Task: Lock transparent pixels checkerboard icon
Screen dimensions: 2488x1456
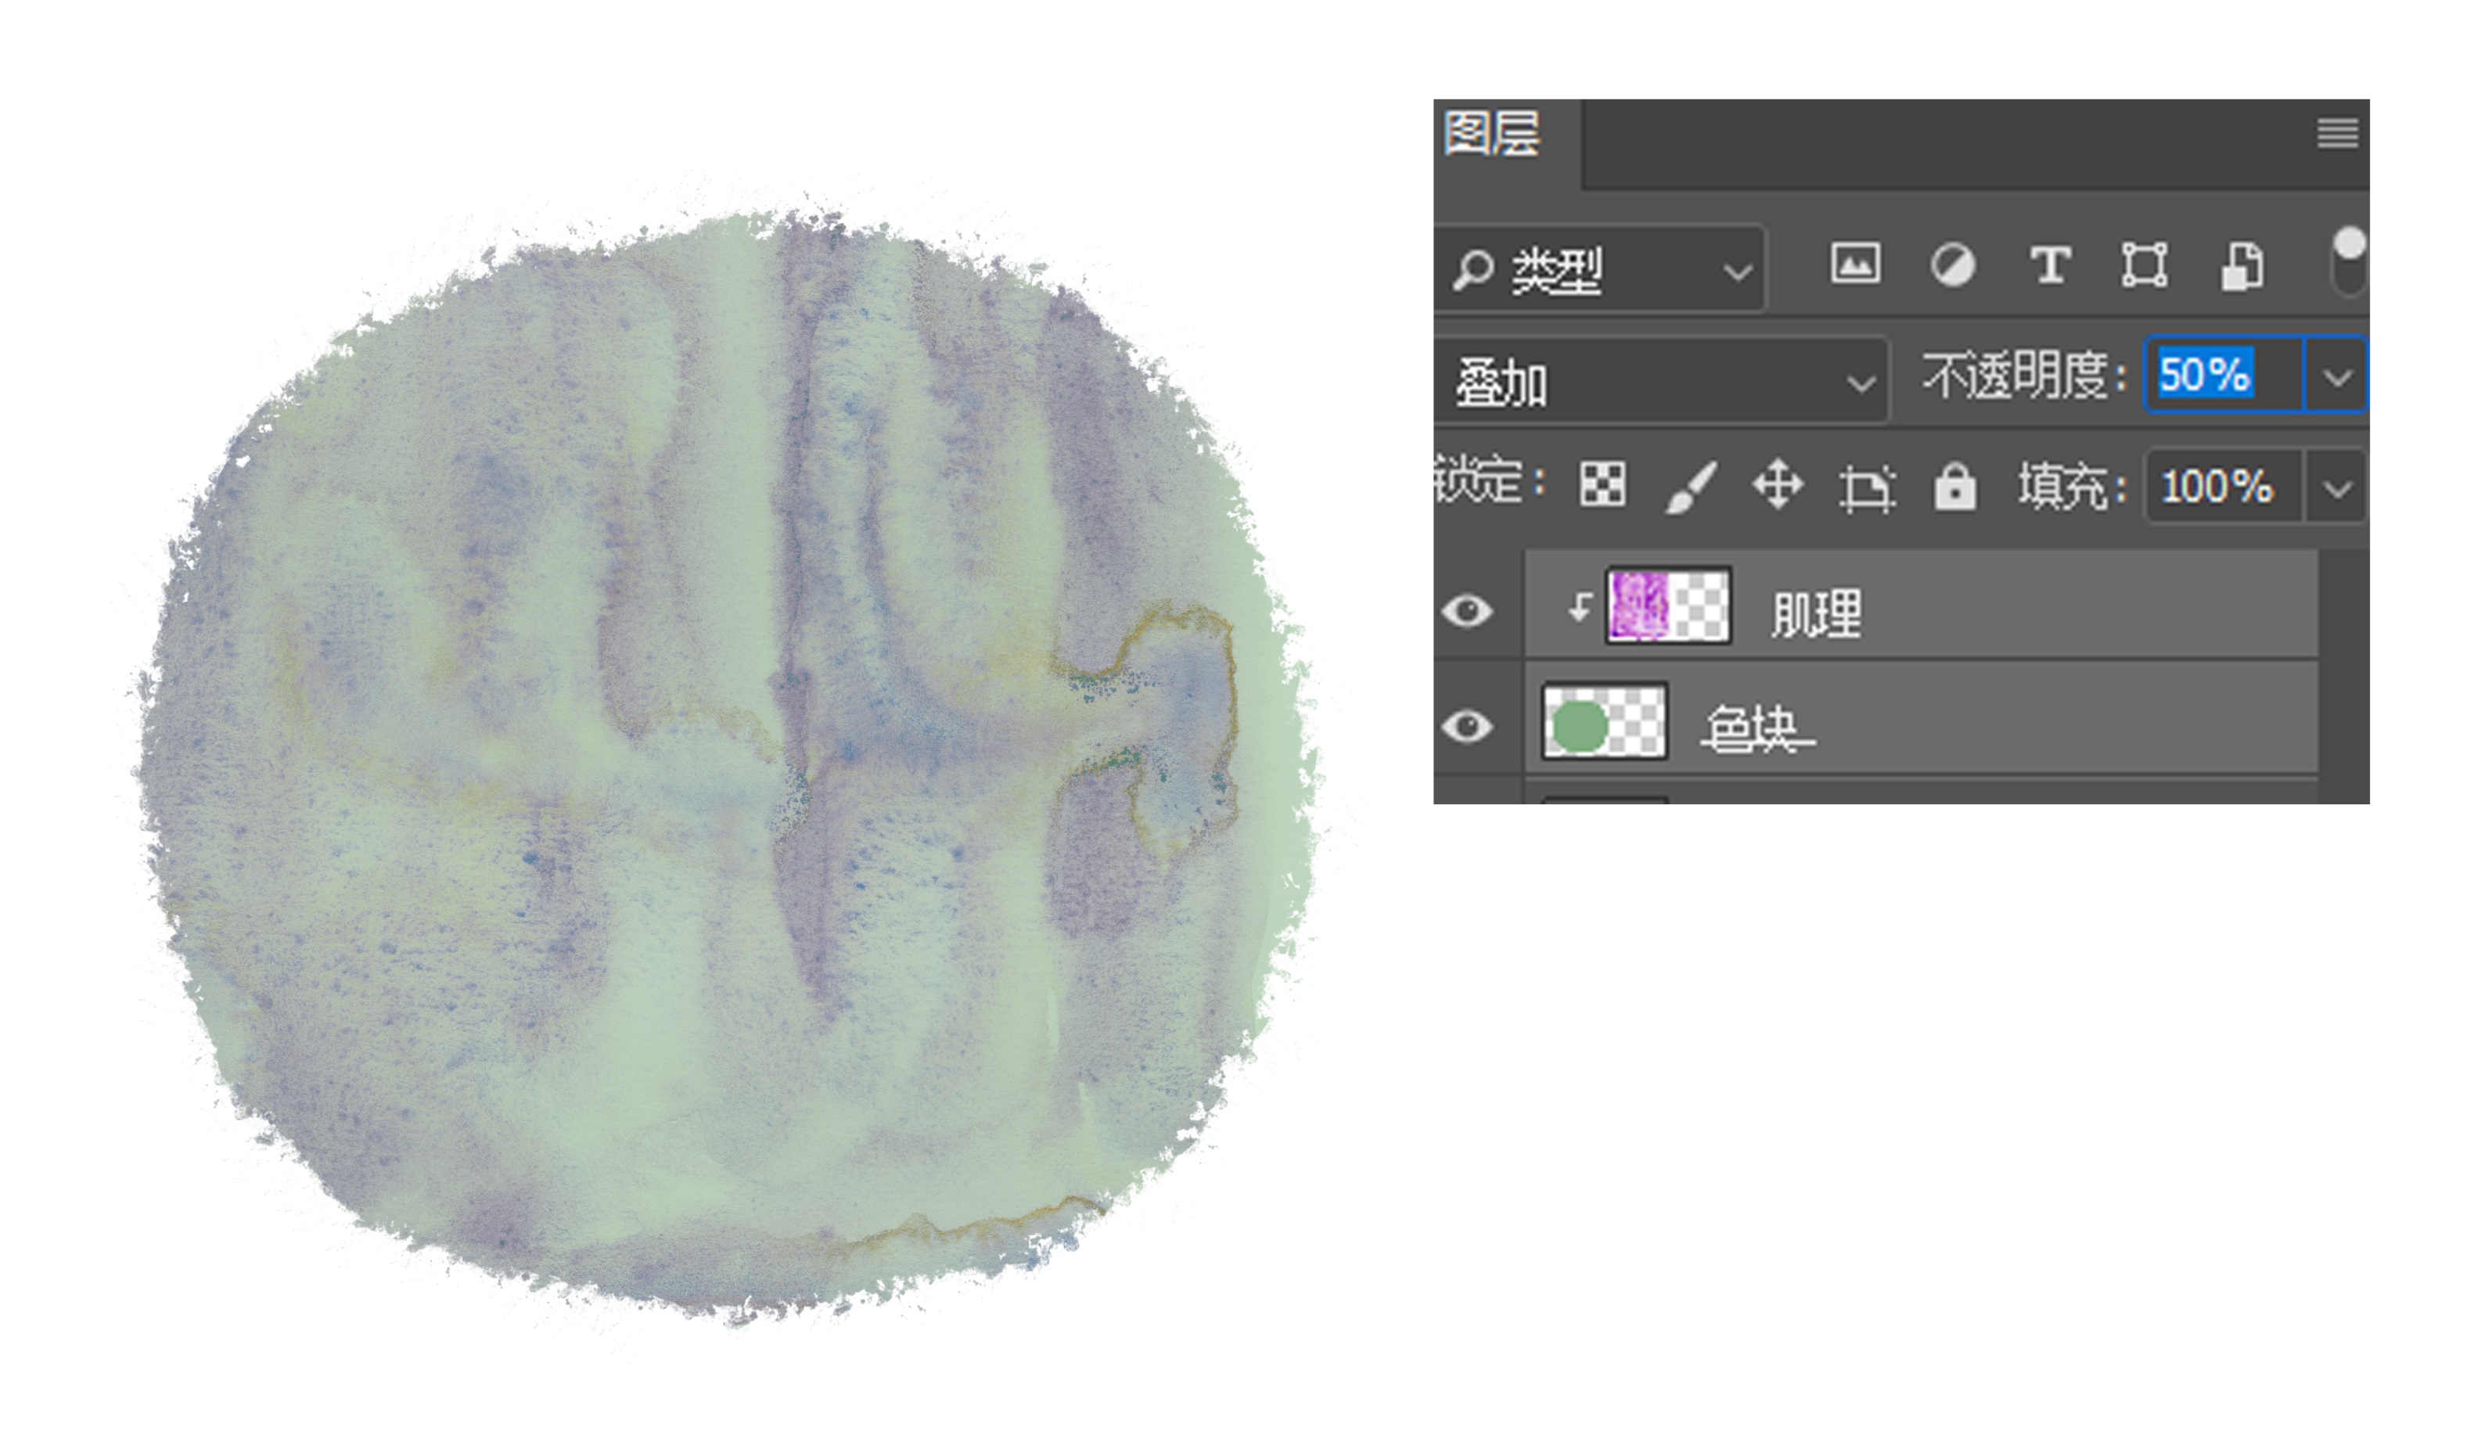Action: click(1602, 484)
